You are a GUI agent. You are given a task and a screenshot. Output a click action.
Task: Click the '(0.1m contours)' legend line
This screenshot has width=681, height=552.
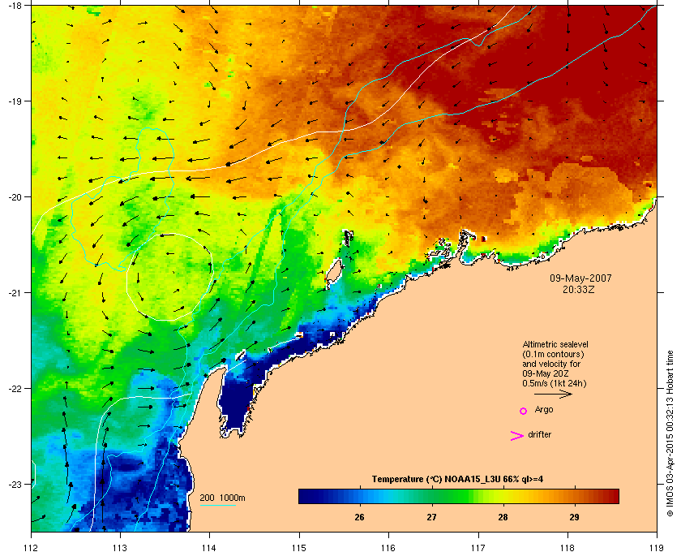coord(553,354)
